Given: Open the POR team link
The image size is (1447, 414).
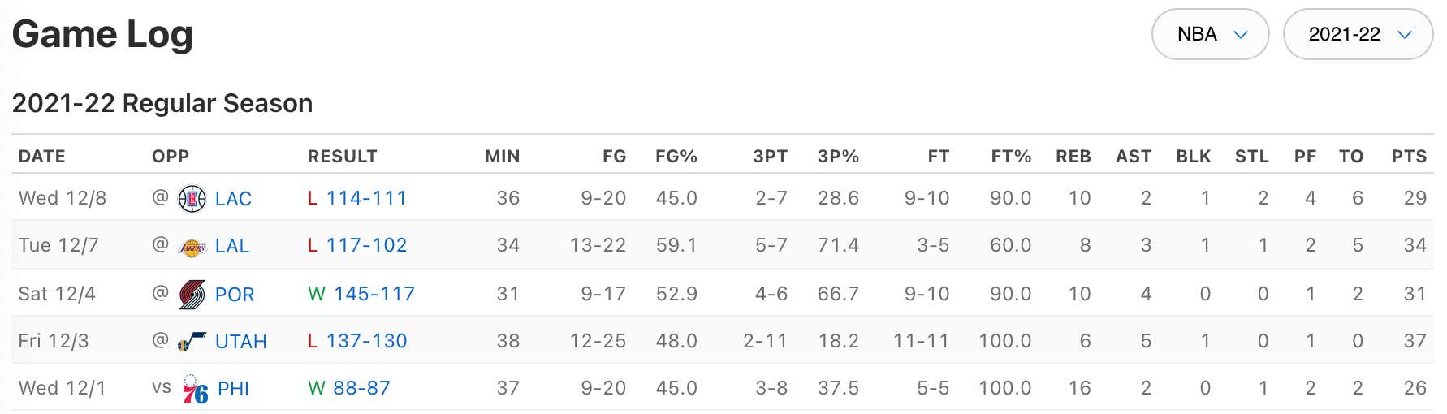Looking at the screenshot, I should [235, 295].
